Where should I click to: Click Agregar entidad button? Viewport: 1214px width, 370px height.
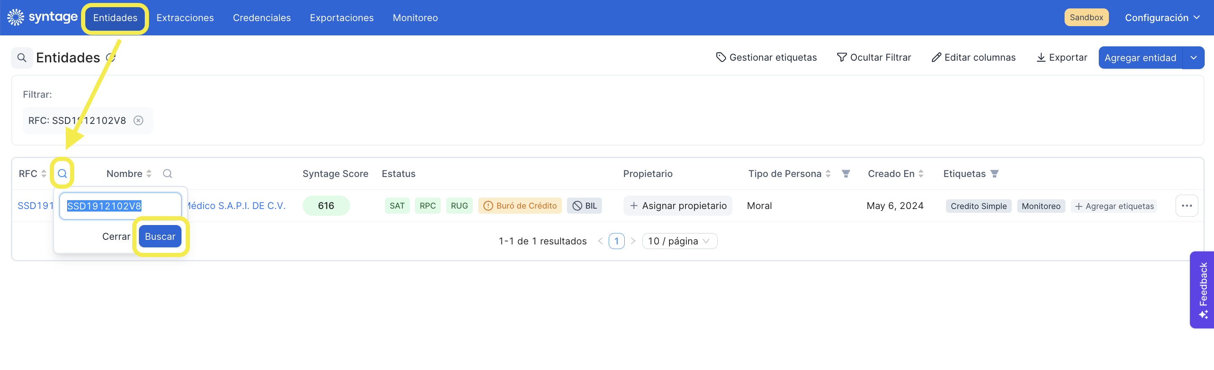tap(1140, 57)
